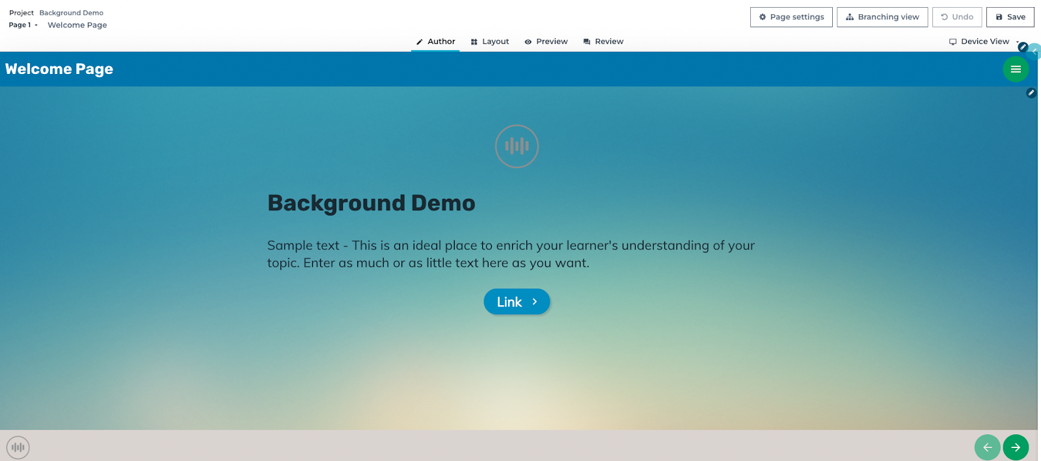Click the audio icon in the bottom footer bar
The image size is (1041, 461).
[18, 447]
